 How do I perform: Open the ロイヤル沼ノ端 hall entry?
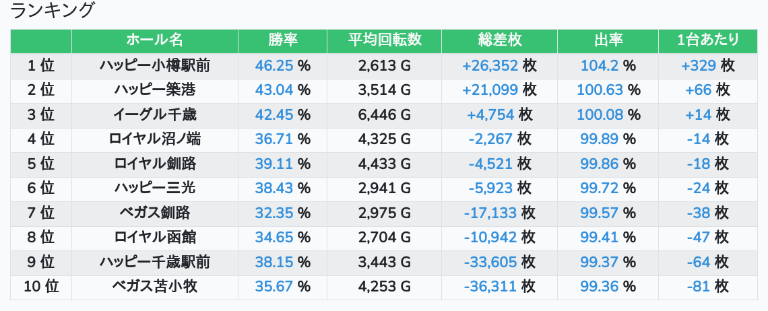tap(154, 139)
